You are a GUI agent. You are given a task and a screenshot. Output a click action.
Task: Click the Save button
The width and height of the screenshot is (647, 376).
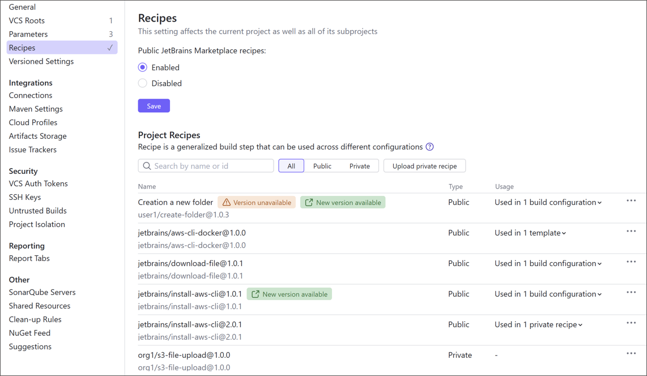(x=154, y=106)
